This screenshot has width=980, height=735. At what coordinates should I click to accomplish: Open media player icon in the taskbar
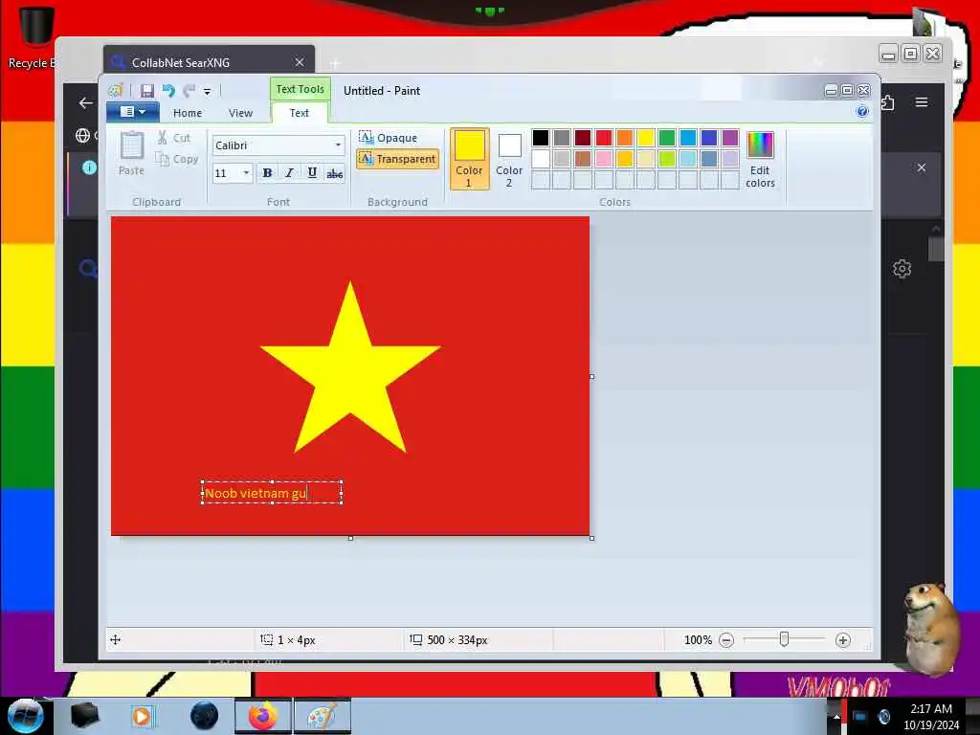142,716
